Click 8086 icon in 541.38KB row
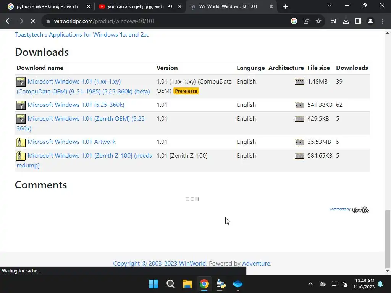Image resolution: width=391 pixels, height=293 pixels. point(299,105)
